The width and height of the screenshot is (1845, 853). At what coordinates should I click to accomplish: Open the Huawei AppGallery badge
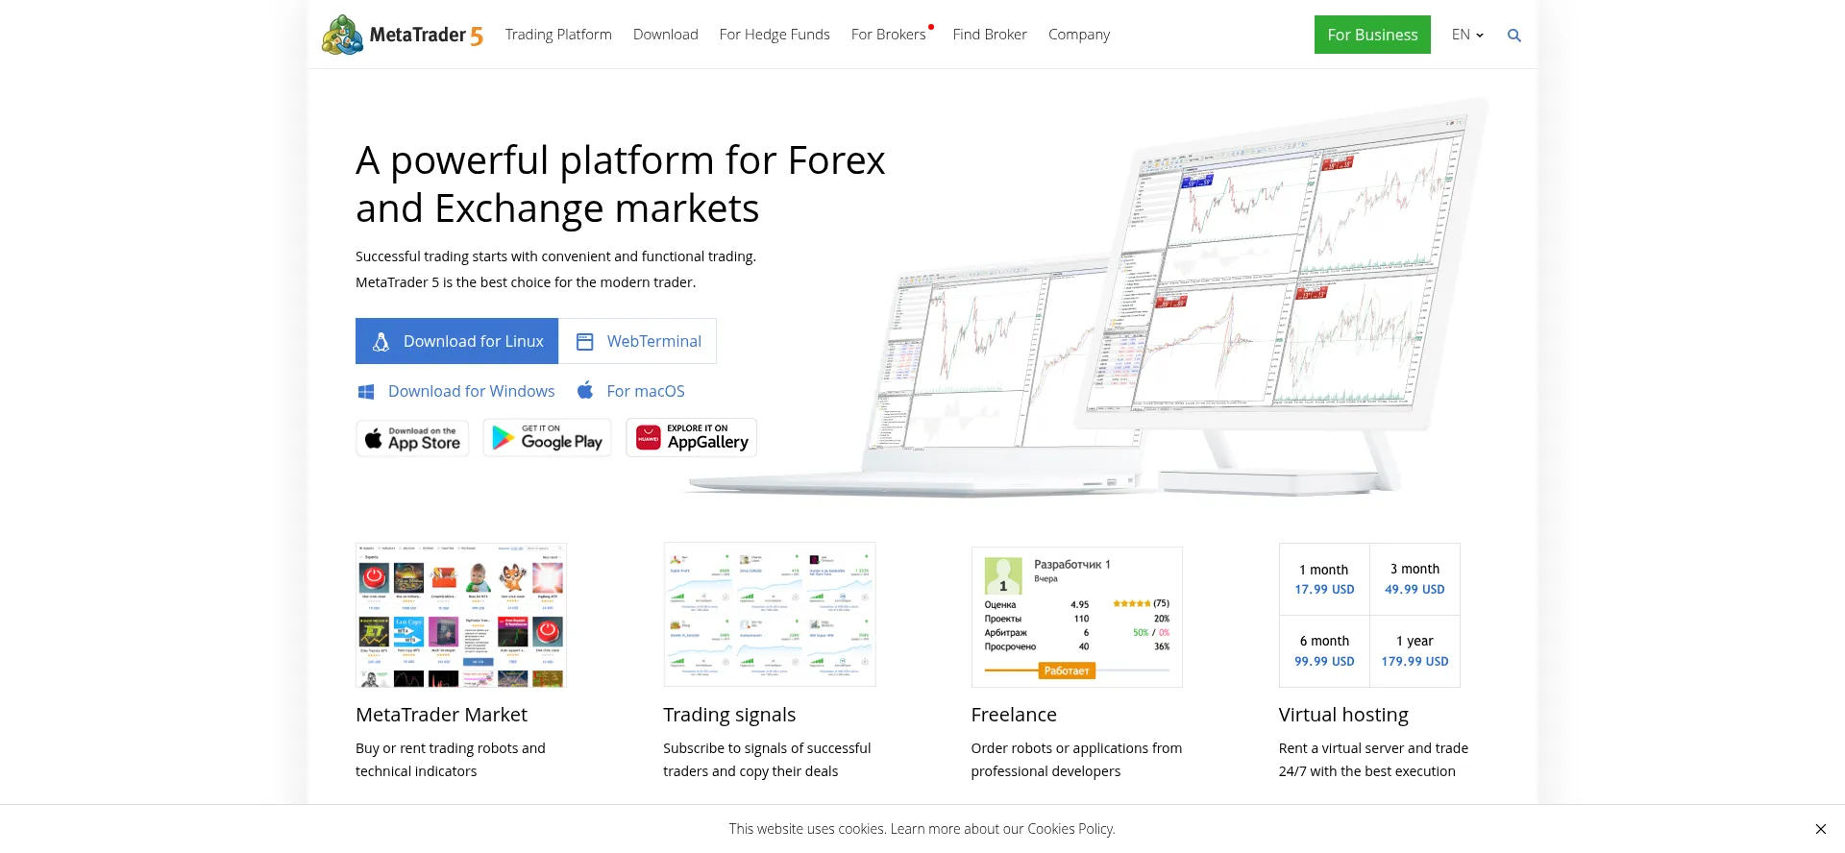(x=692, y=437)
